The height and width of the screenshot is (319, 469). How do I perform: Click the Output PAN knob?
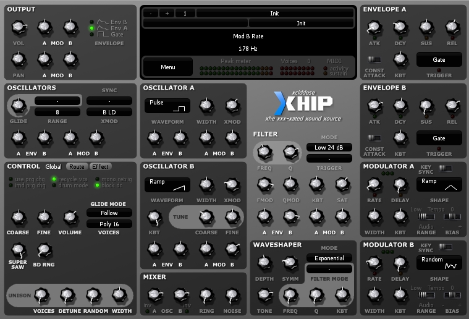pos(19,60)
